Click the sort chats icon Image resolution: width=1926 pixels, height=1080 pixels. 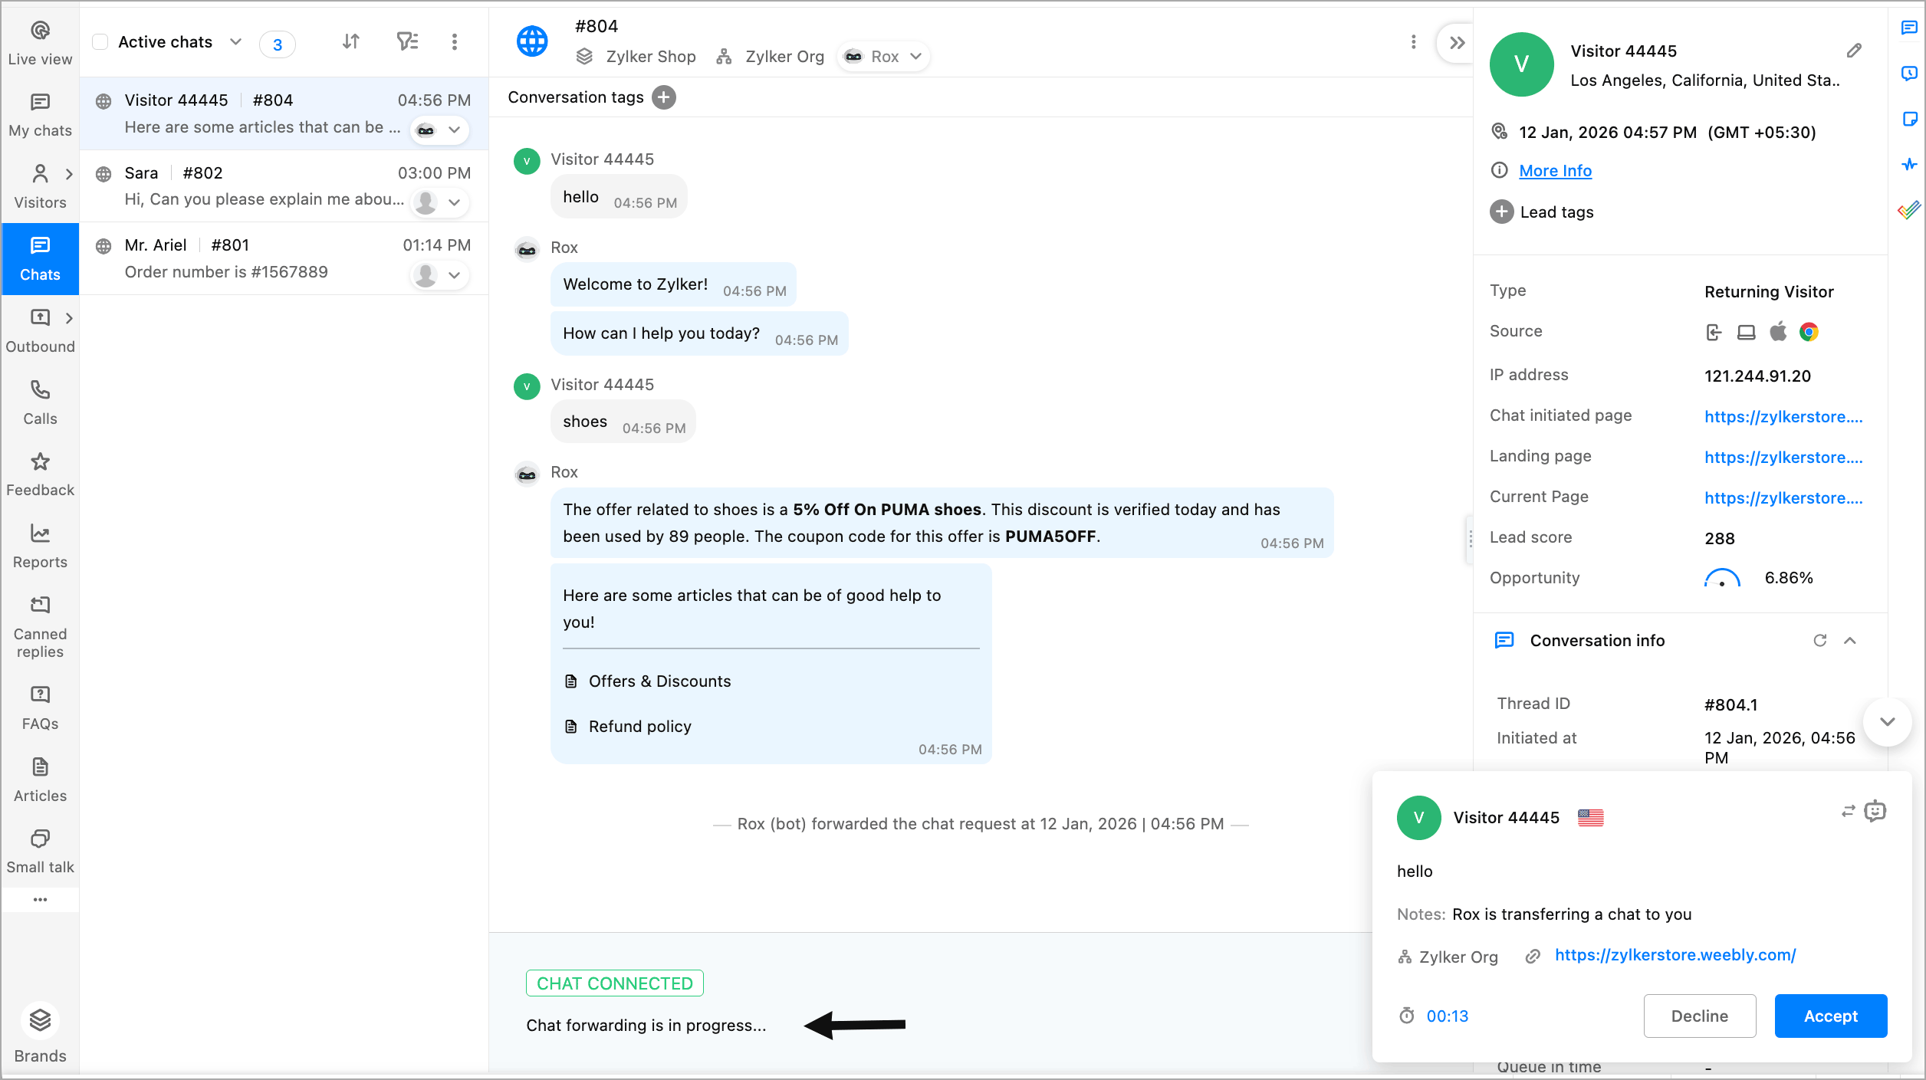click(x=351, y=41)
